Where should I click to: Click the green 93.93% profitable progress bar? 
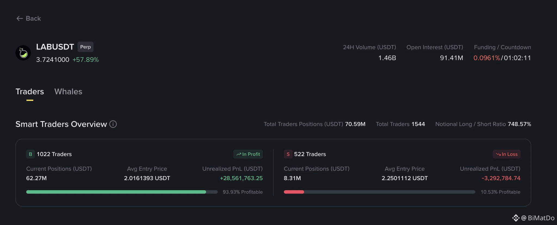tap(122, 192)
